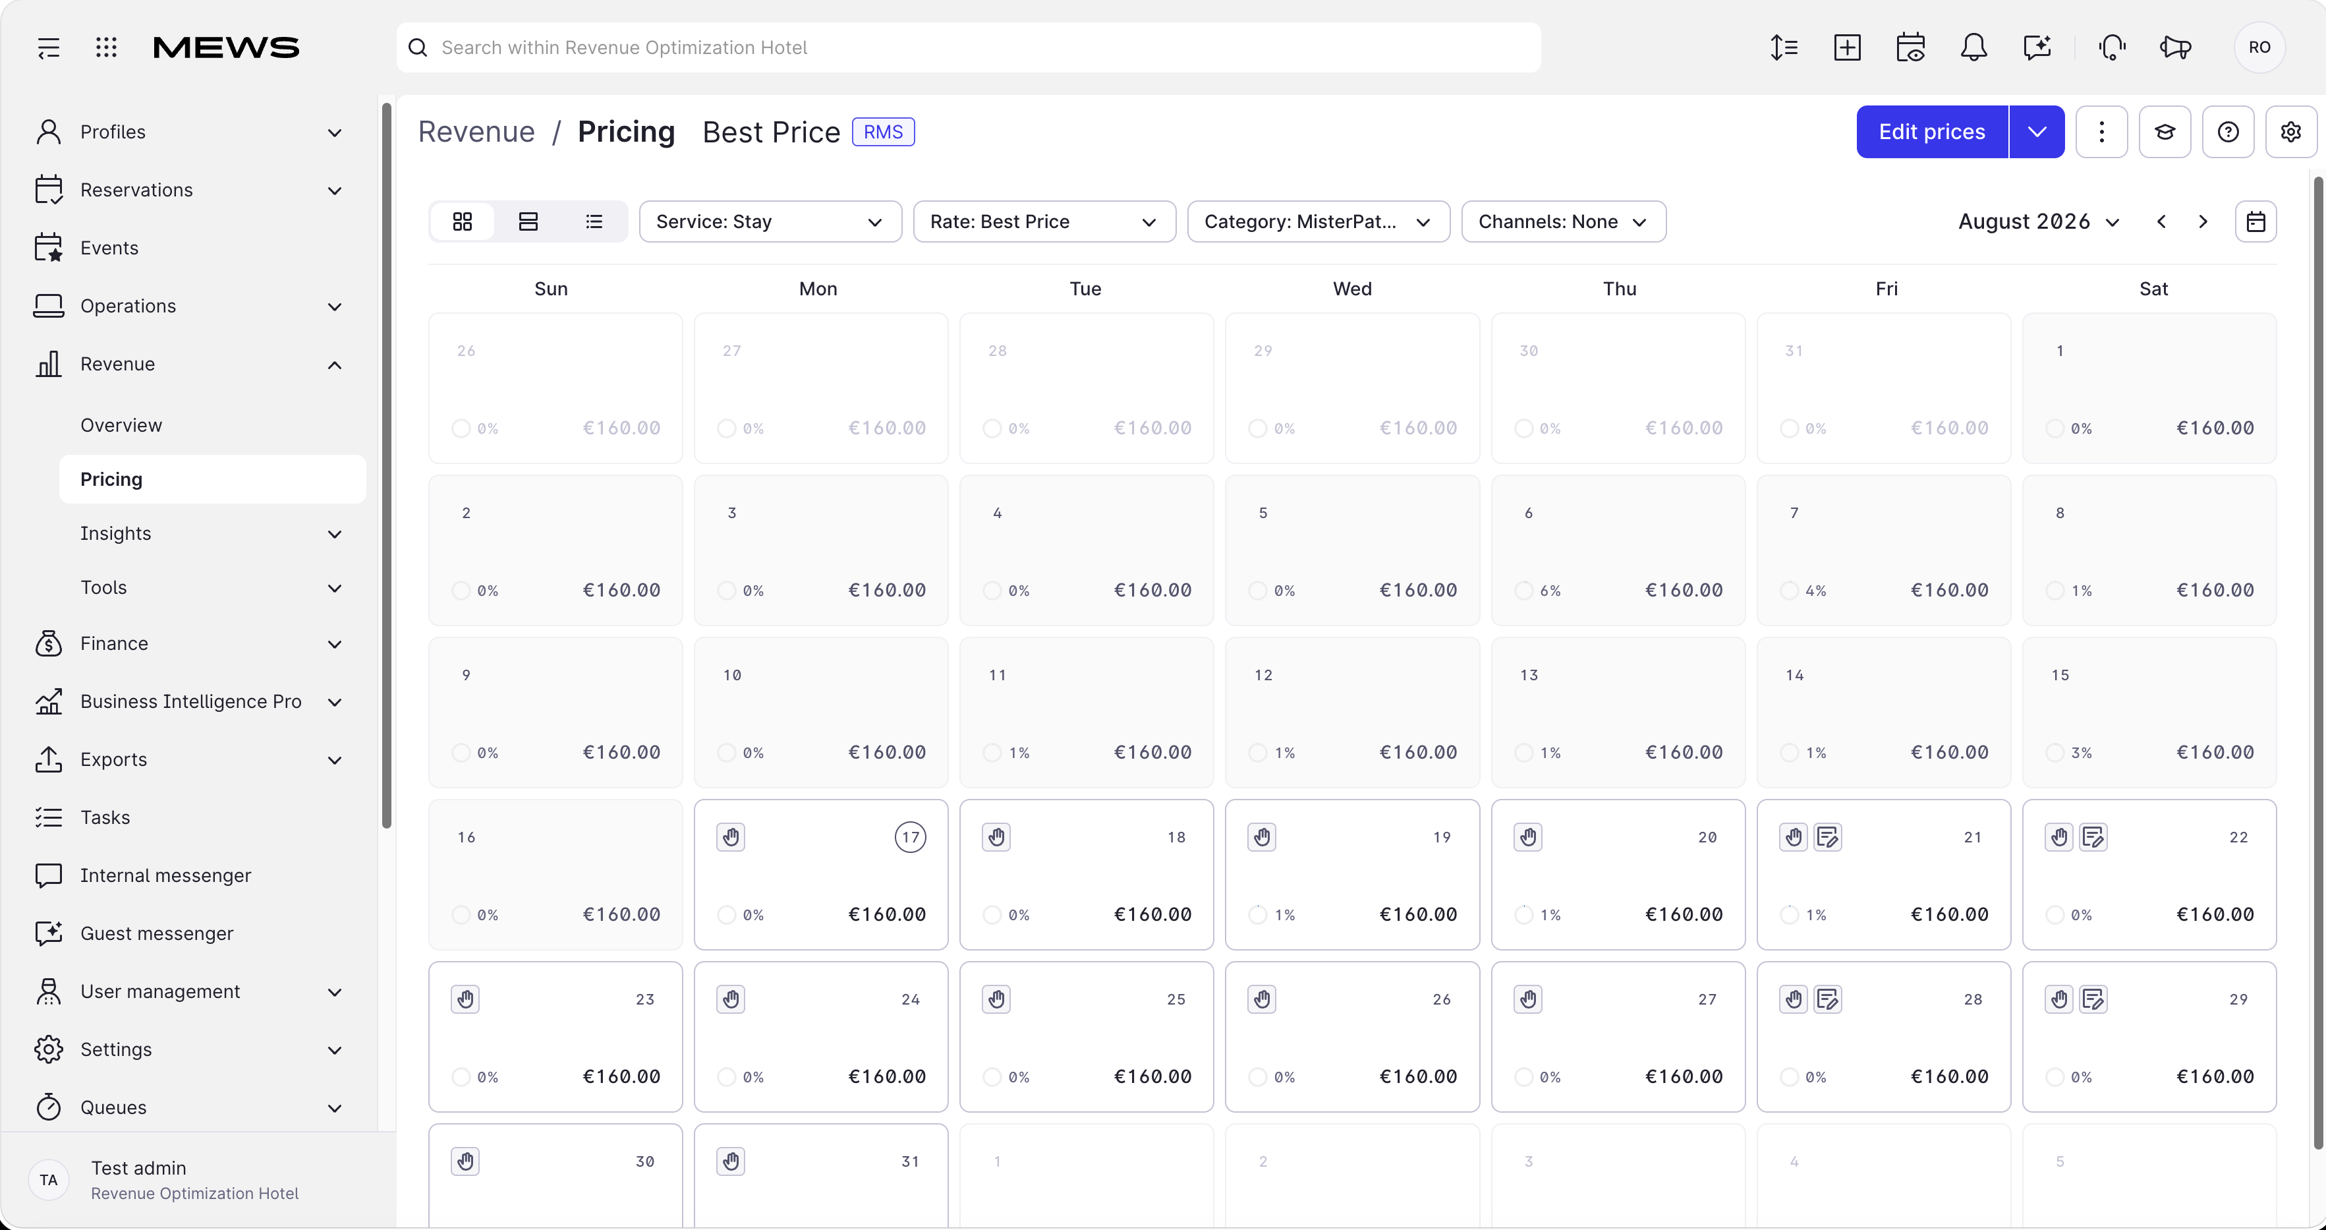Screen dimensions: 2326x1230
Task: Select the occupancy circle on day 6
Action: point(1524,591)
